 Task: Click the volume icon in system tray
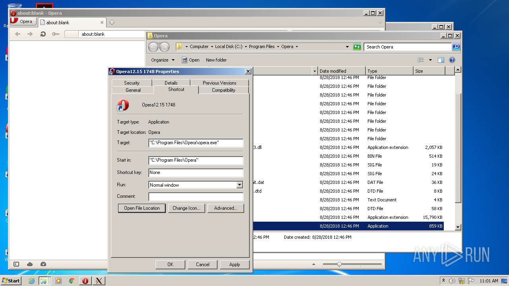point(452,281)
